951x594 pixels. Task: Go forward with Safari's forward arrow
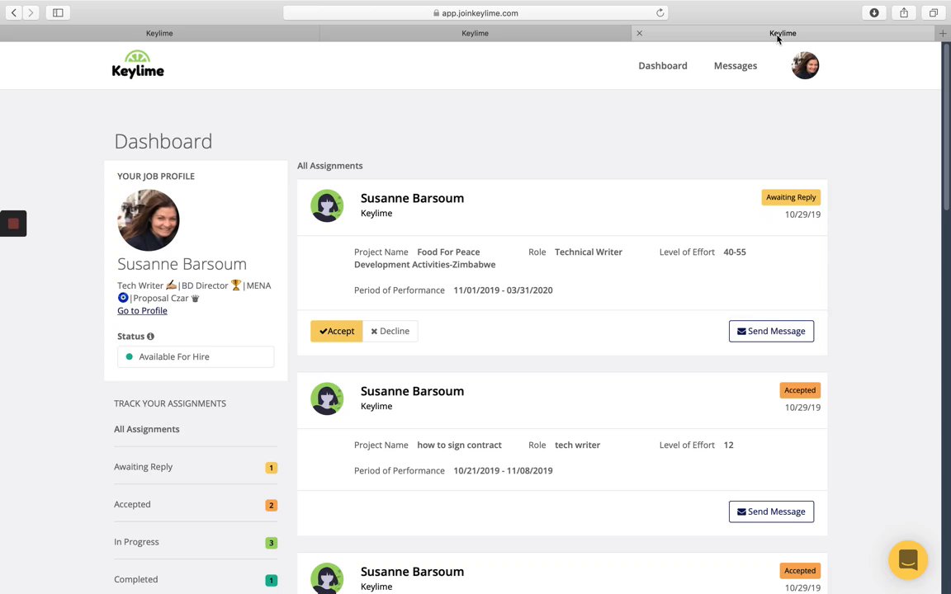(31, 12)
